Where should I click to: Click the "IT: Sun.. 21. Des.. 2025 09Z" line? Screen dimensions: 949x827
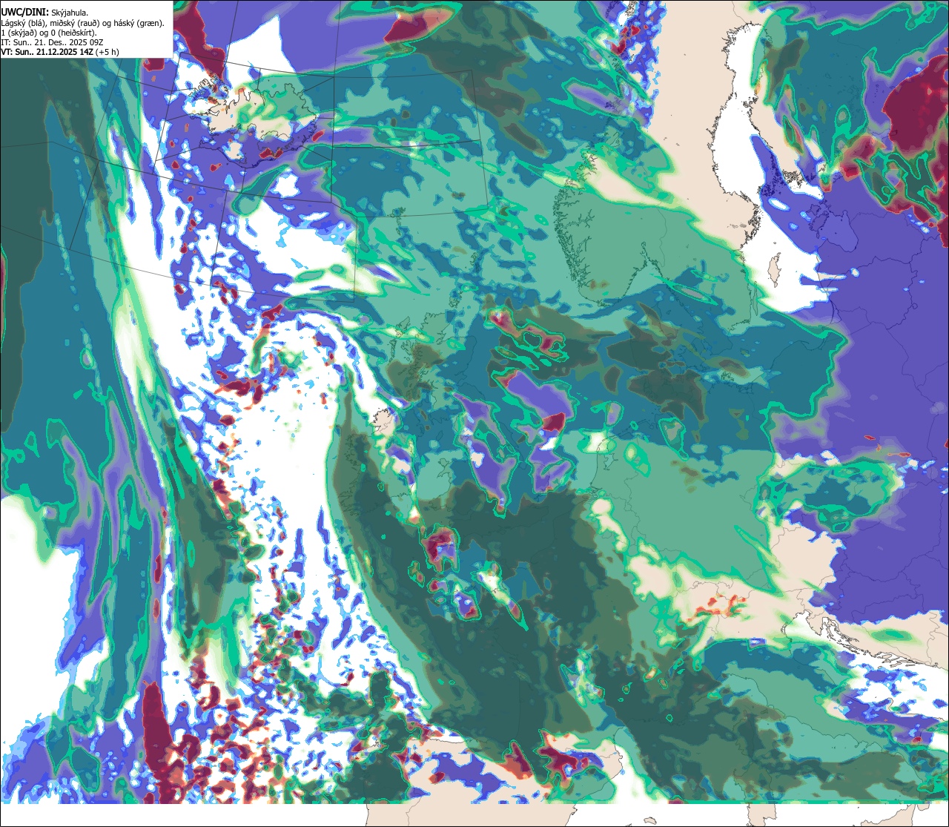click(52, 42)
